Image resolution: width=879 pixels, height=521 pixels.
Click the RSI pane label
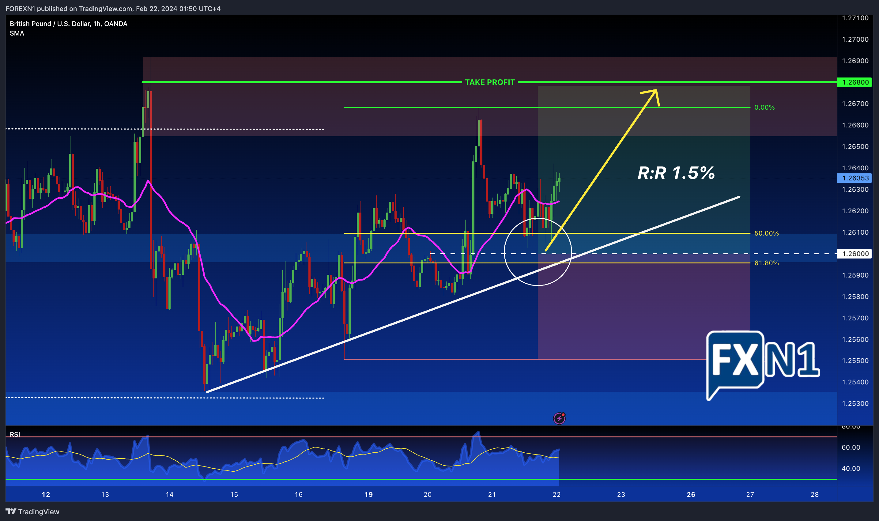pos(15,434)
